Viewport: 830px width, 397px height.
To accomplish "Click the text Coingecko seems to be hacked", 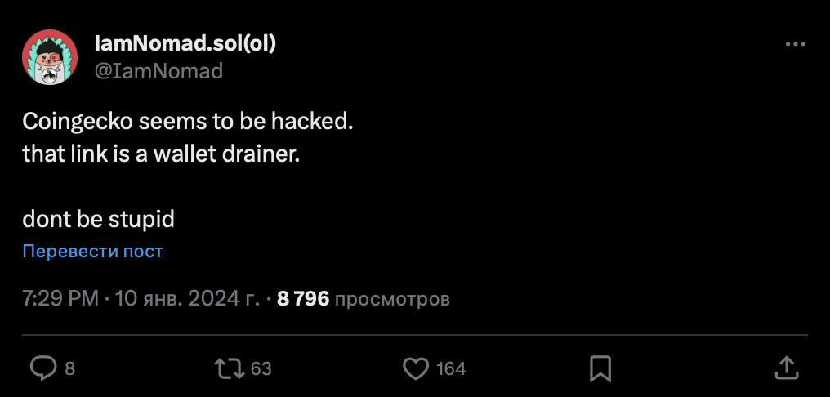I will tap(187, 123).
